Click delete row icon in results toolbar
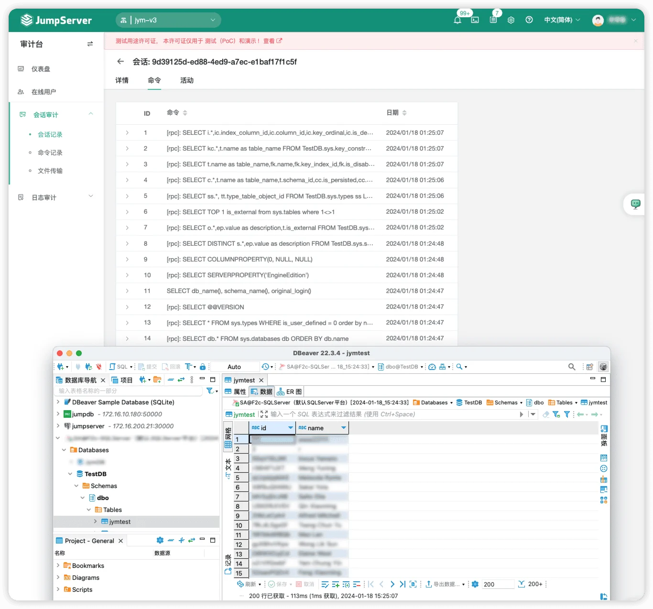The height and width of the screenshot is (609, 653). tap(357, 584)
